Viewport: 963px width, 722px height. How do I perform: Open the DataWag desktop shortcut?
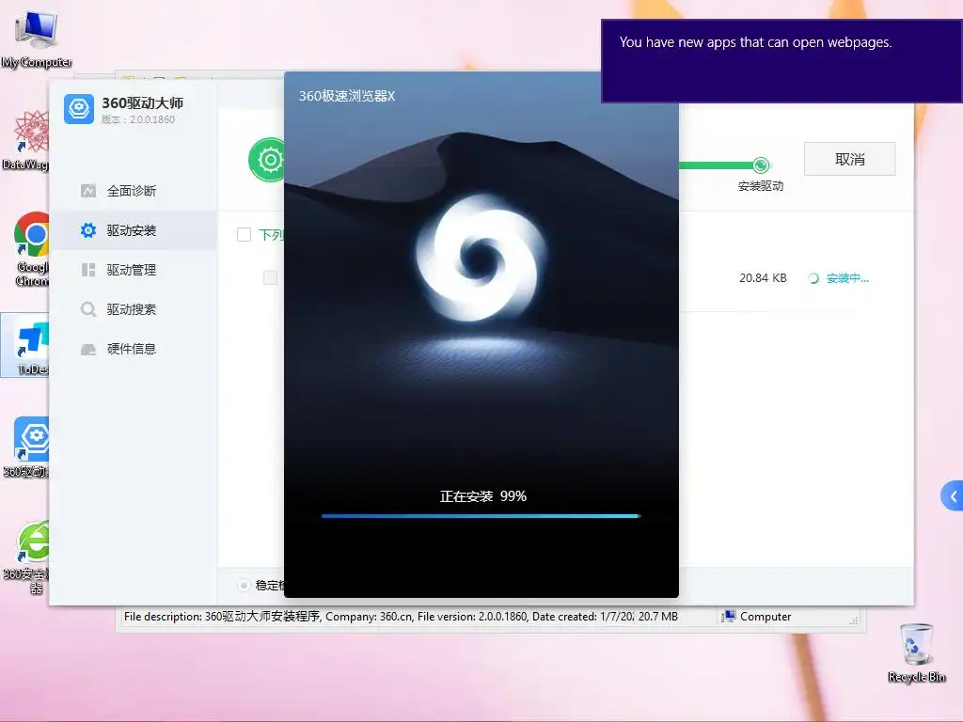[25, 140]
